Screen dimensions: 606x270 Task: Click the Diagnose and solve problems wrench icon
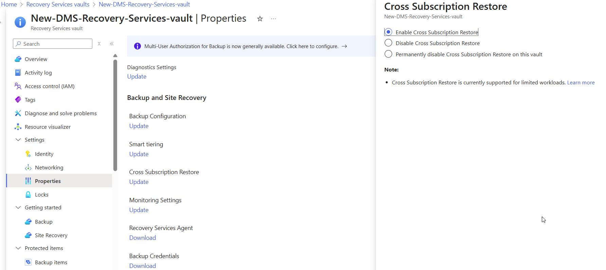pyautogui.click(x=18, y=113)
